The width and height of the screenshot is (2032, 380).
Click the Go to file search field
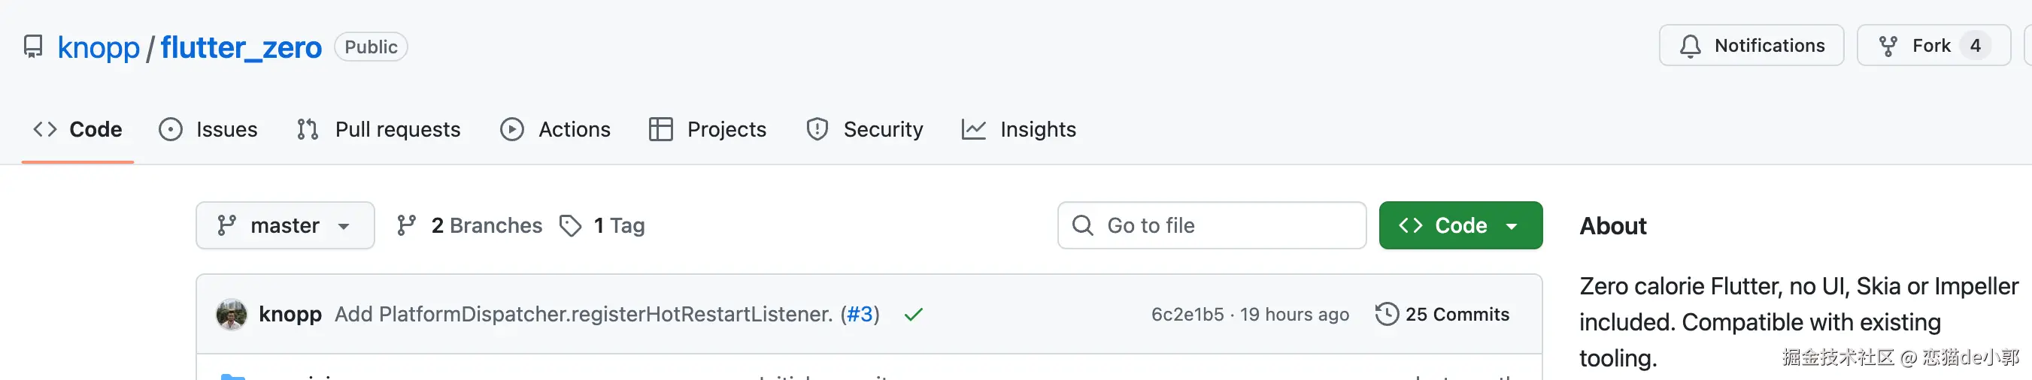click(x=1212, y=225)
